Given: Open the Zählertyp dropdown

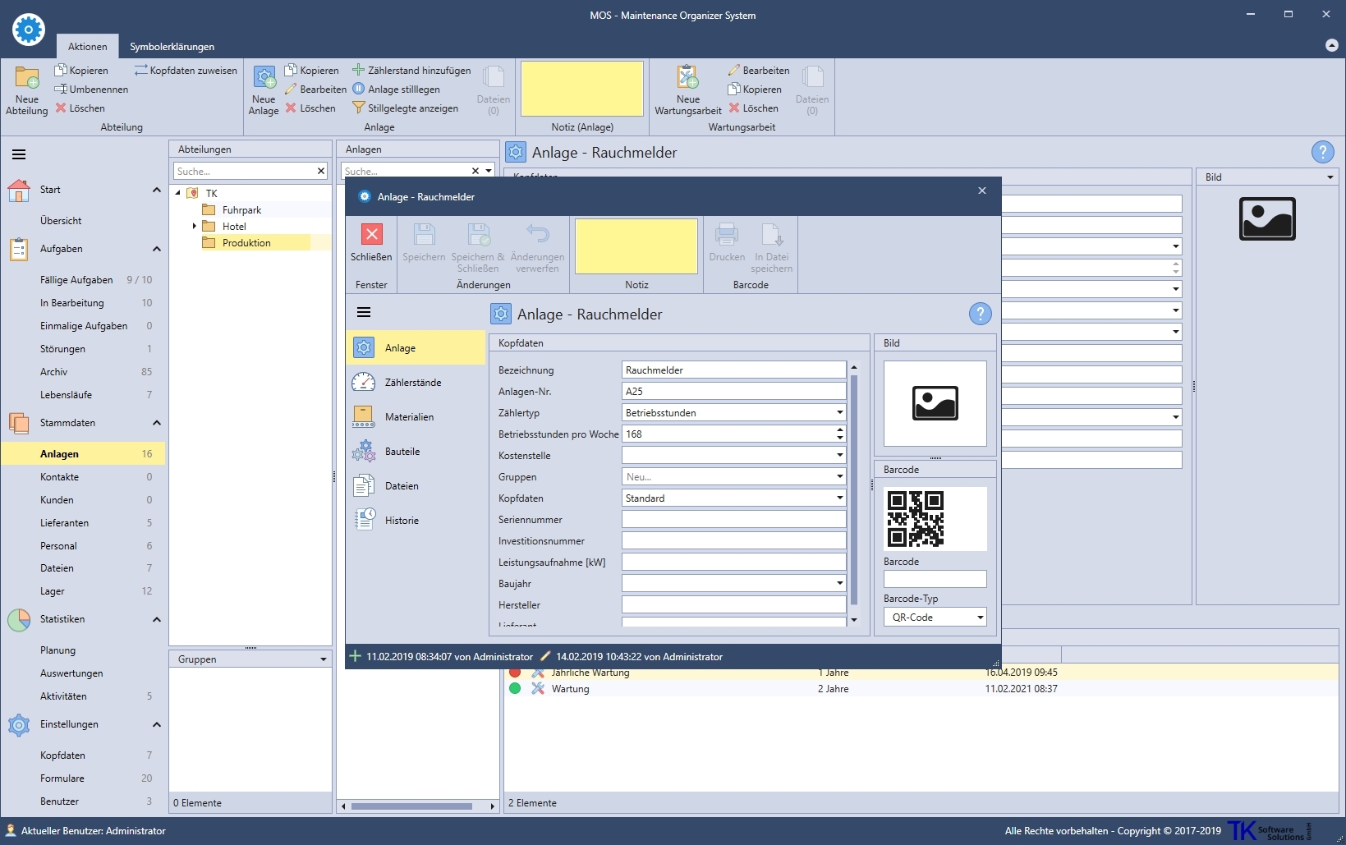Looking at the screenshot, I should (x=839, y=413).
